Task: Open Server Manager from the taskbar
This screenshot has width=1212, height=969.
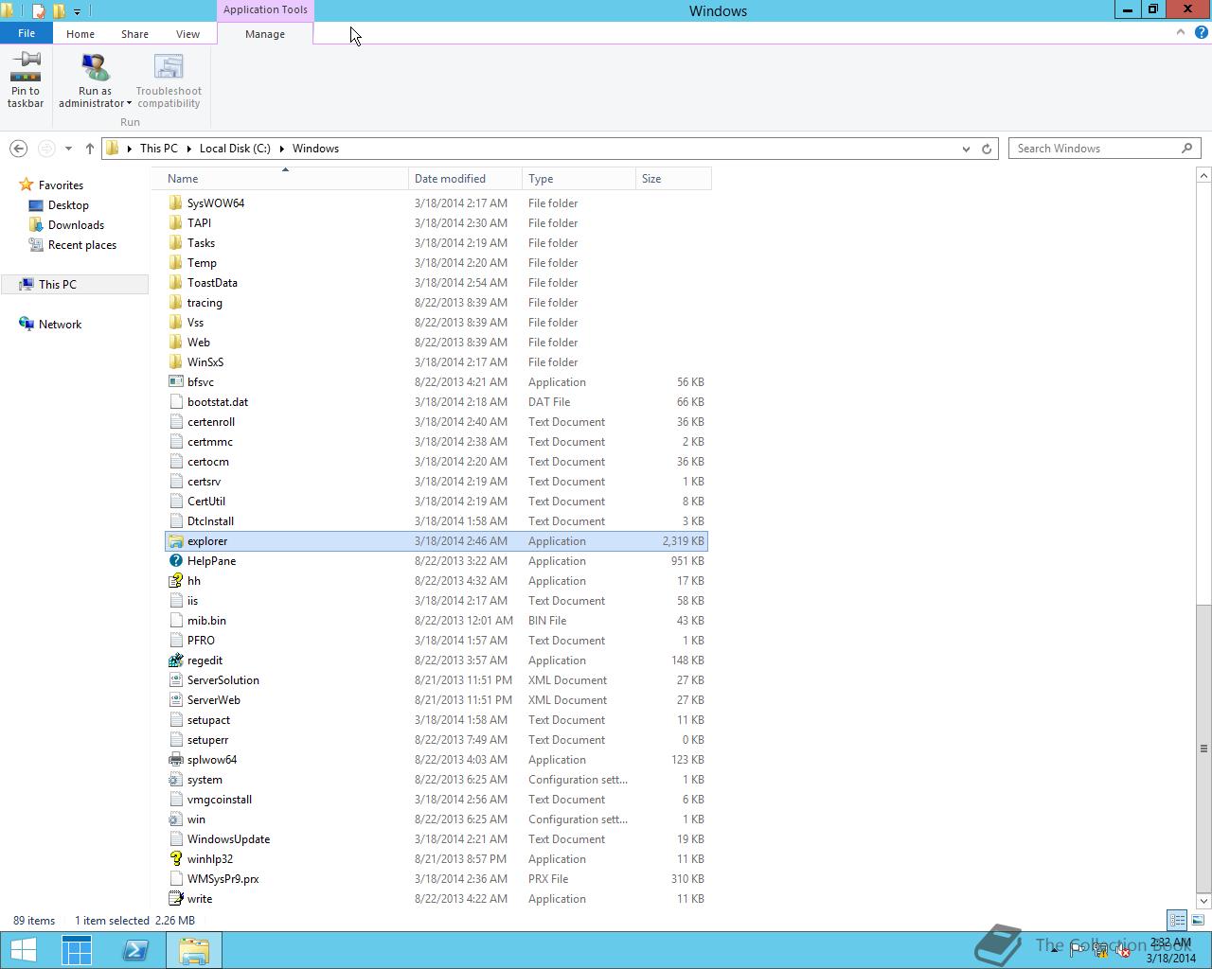Action: [77, 950]
